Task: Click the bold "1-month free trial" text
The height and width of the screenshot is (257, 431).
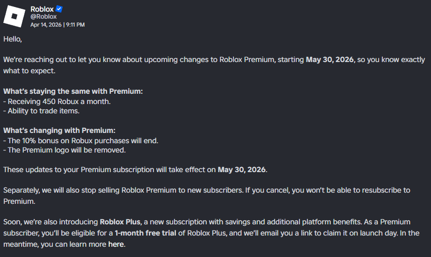Action: (x=146, y=233)
